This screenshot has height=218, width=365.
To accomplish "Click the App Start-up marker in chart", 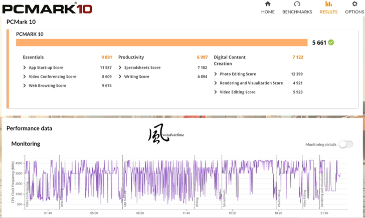I will tap(125, 199).
